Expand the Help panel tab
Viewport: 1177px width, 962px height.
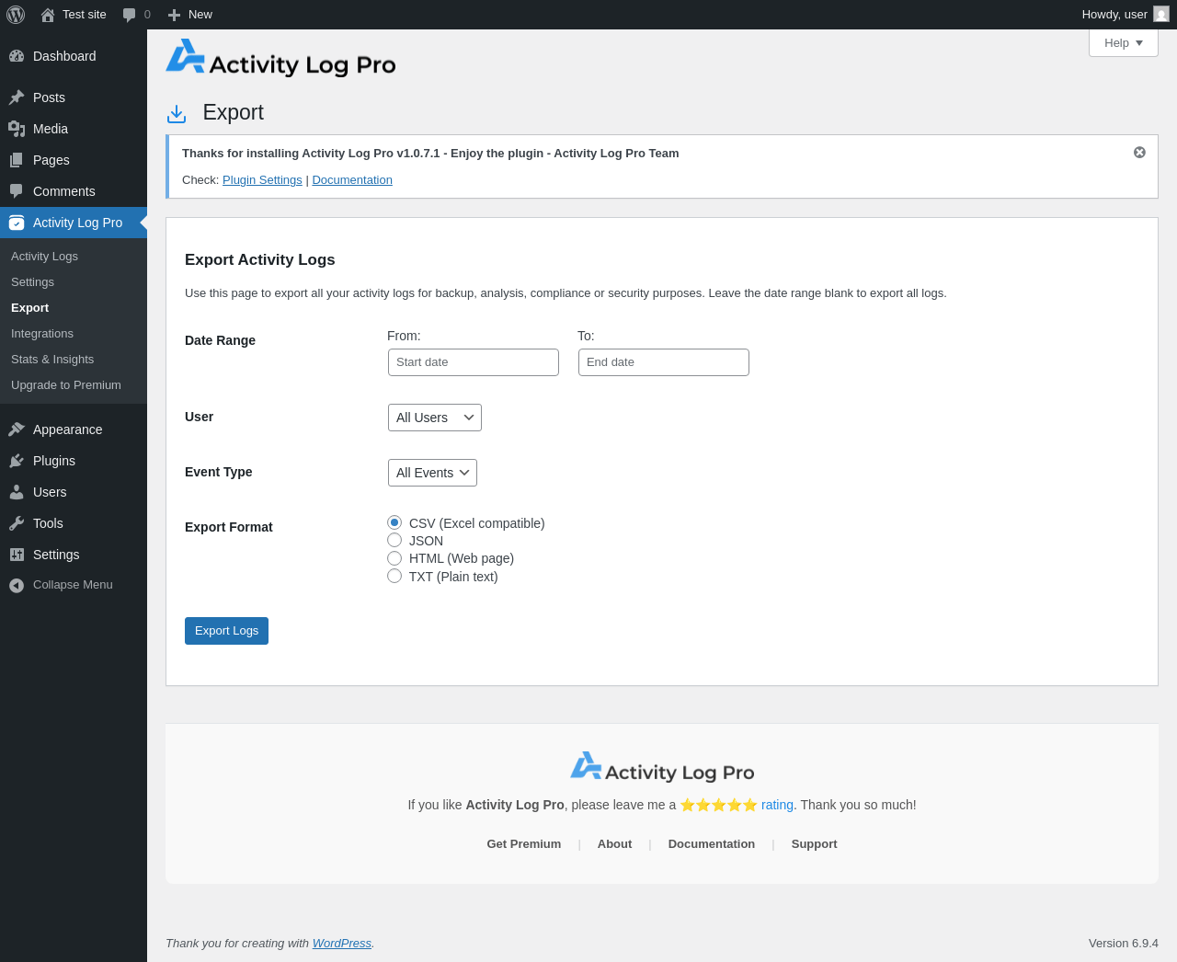(x=1124, y=43)
